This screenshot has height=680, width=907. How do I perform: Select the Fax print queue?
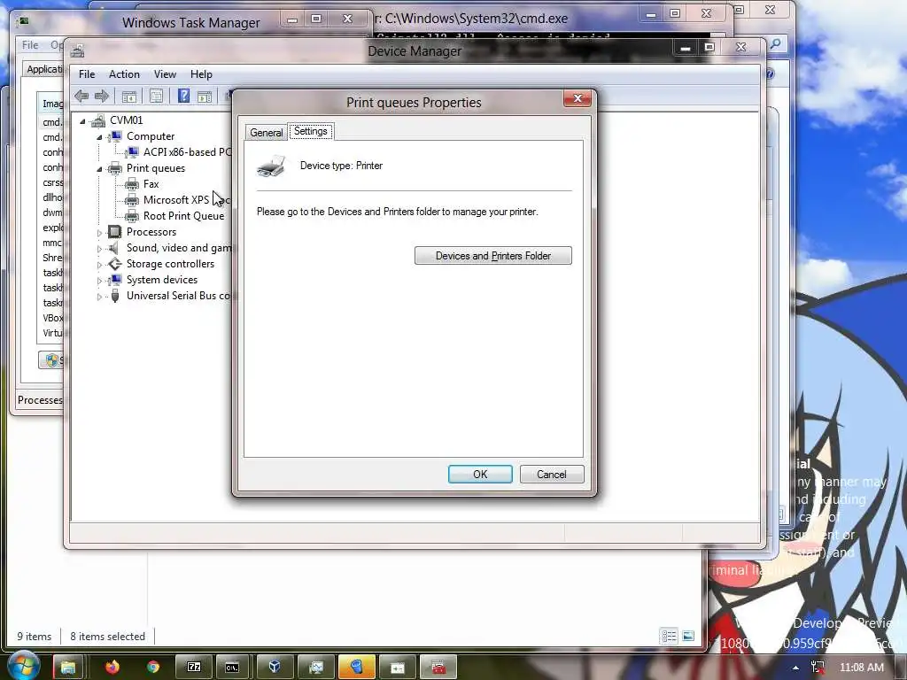(x=151, y=184)
